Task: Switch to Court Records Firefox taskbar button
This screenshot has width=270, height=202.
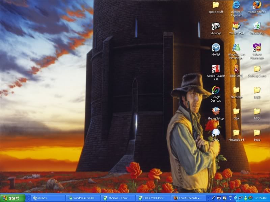Action: pyautogui.click(x=188, y=198)
